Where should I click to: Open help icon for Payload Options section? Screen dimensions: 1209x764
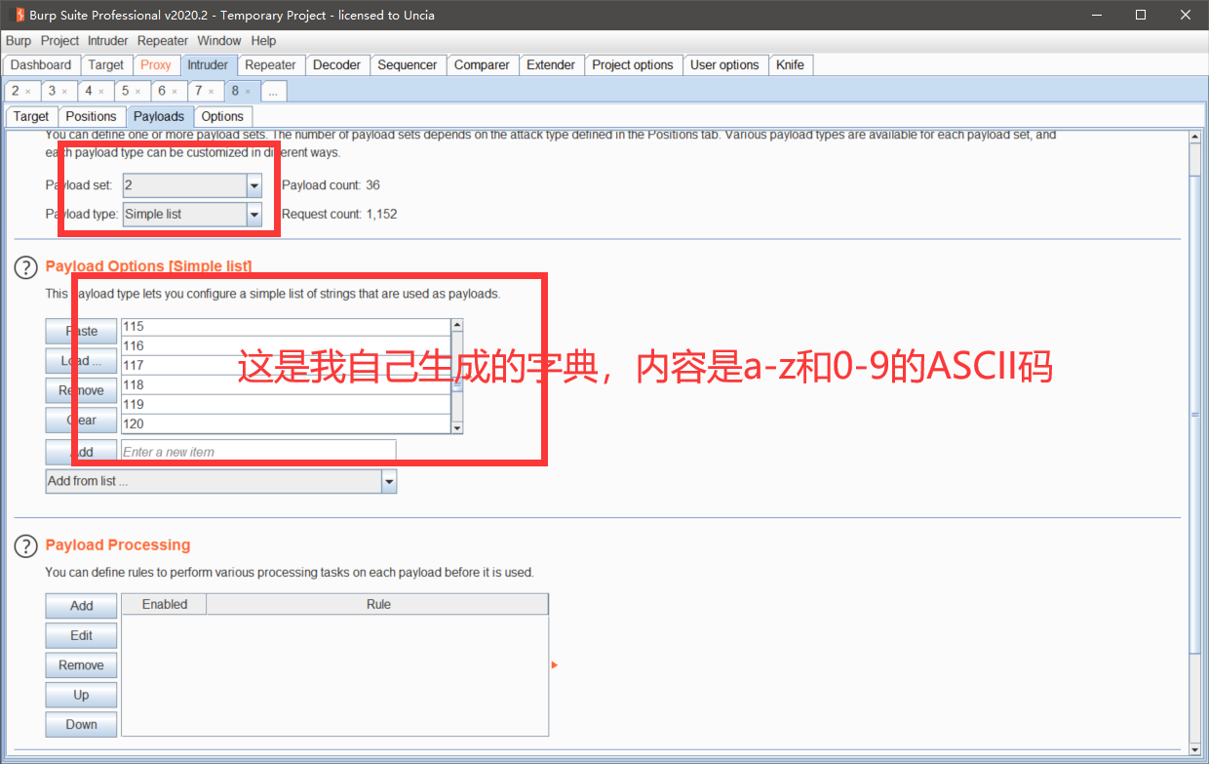pyautogui.click(x=25, y=267)
